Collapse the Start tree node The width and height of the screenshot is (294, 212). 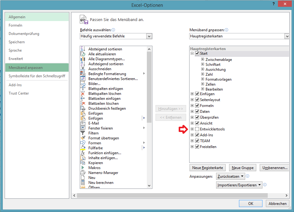click(x=192, y=53)
